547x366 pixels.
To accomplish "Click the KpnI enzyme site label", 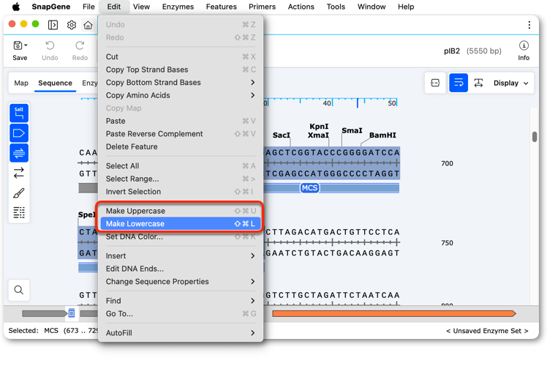I will 319,127.
